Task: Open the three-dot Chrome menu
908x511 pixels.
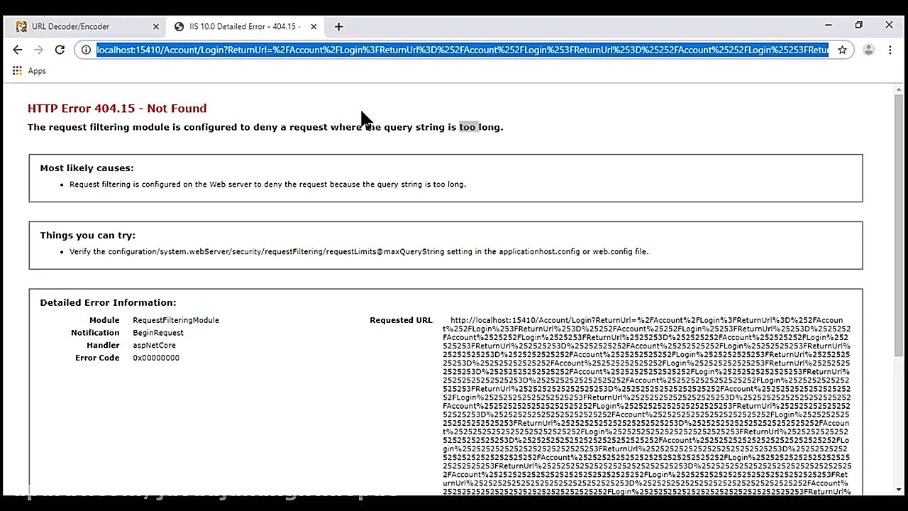Action: click(890, 50)
